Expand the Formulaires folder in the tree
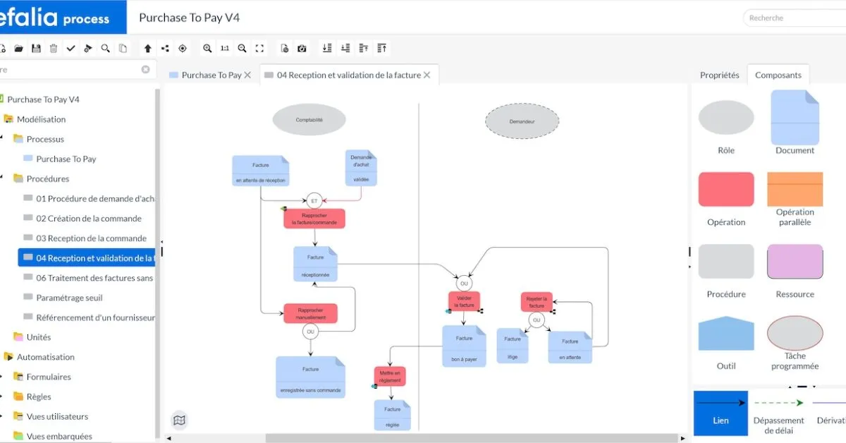The width and height of the screenshot is (846, 443). click(x=2, y=377)
